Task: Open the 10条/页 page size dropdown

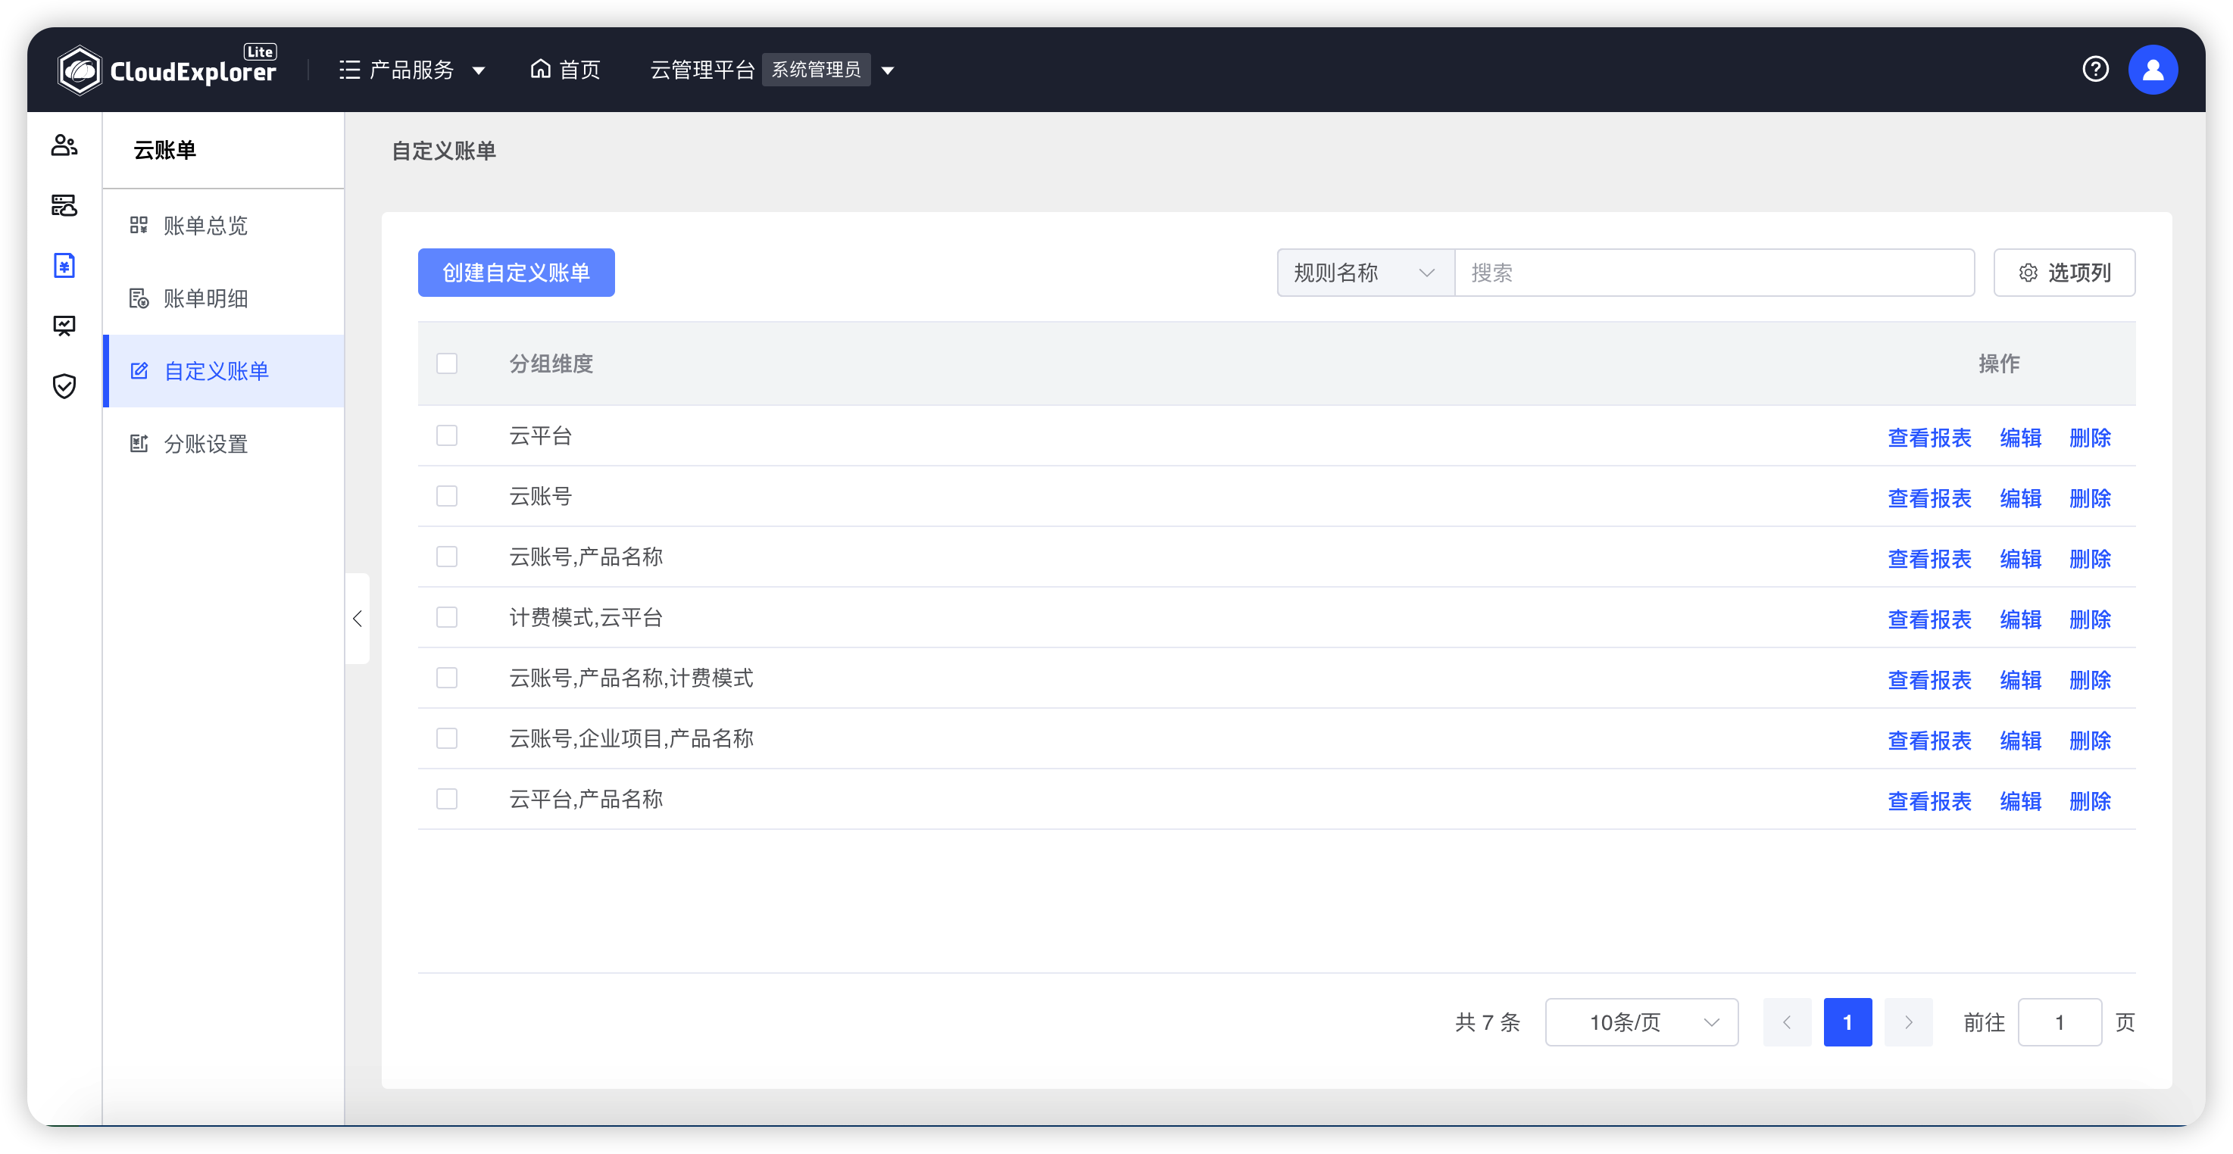Action: pyautogui.click(x=1641, y=1021)
